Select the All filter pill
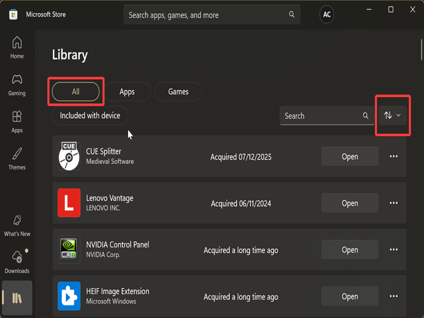Viewport: 424px width, 318px height. tap(76, 92)
